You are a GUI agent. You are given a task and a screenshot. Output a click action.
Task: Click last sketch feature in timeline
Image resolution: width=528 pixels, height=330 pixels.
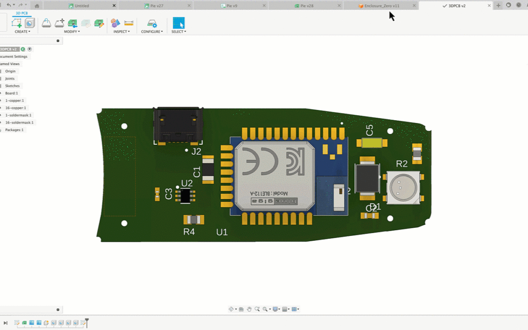pos(83,323)
